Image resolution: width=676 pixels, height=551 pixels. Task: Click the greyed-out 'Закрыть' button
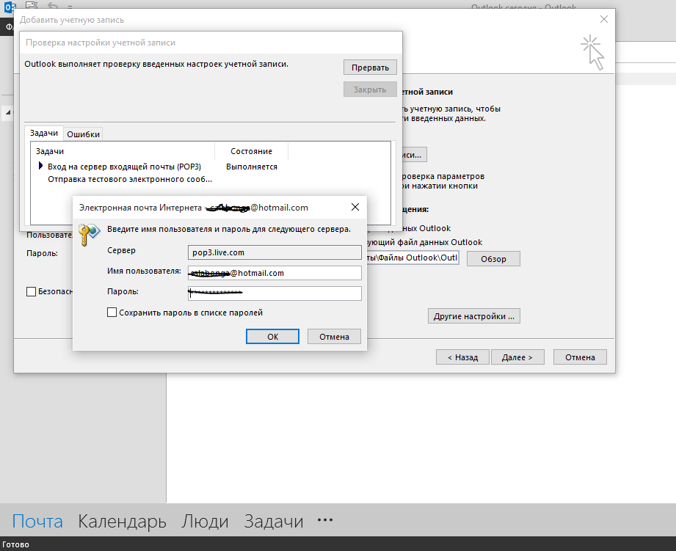[x=370, y=90]
